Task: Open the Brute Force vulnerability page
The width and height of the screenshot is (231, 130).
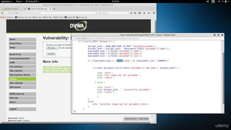Action: [22, 55]
